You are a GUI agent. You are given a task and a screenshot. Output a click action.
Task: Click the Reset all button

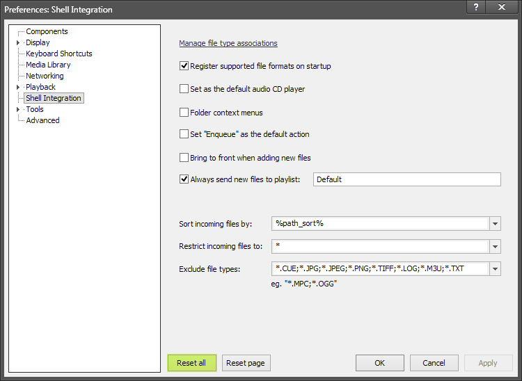191,363
